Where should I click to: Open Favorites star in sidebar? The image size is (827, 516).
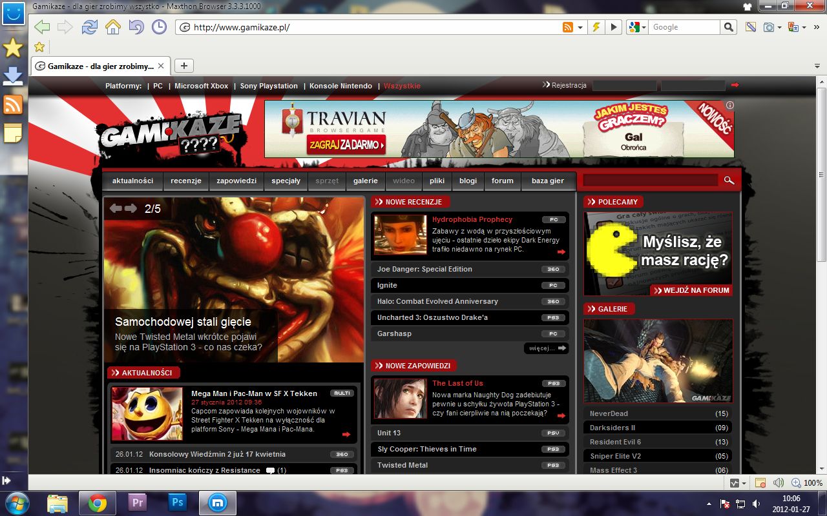pyautogui.click(x=13, y=48)
